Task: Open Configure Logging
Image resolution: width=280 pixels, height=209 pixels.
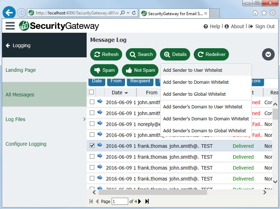Action: tap(26, 144)
